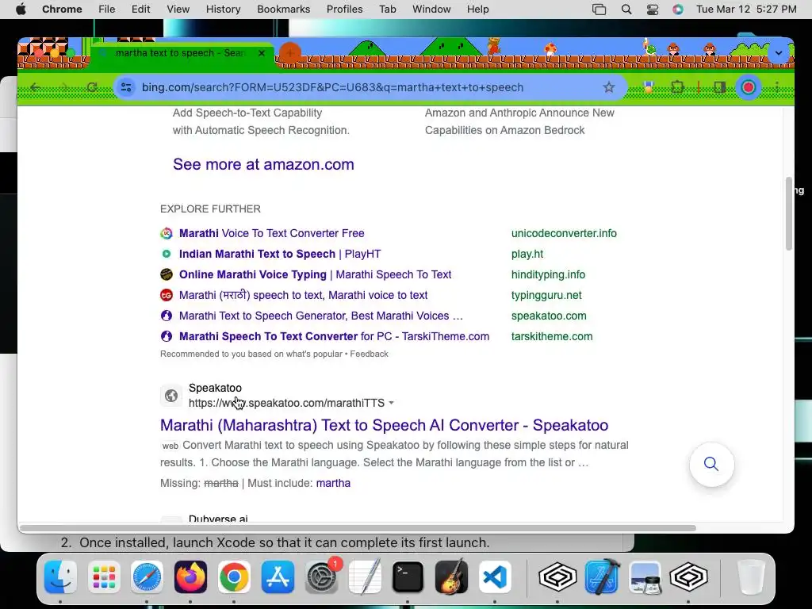Open Chrome's three-dot menu
This screenshot has height=609, width=812.
pos(777,87)
